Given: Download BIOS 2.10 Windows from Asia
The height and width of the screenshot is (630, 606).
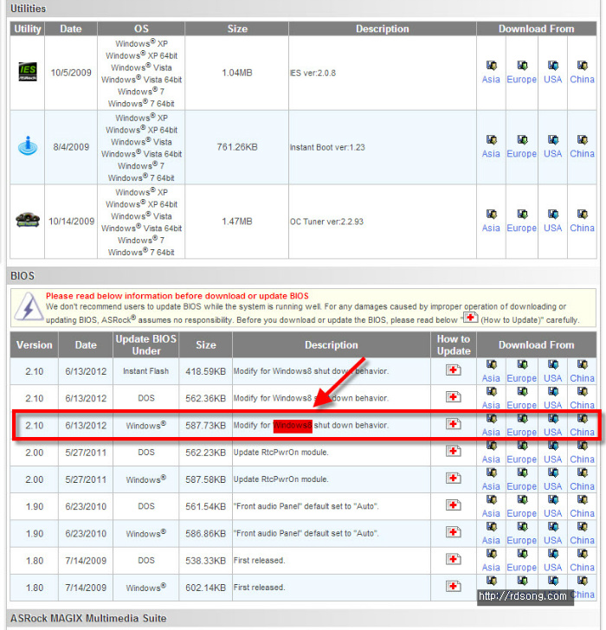Looking at the screenshot, I should (x=491, y=425).
